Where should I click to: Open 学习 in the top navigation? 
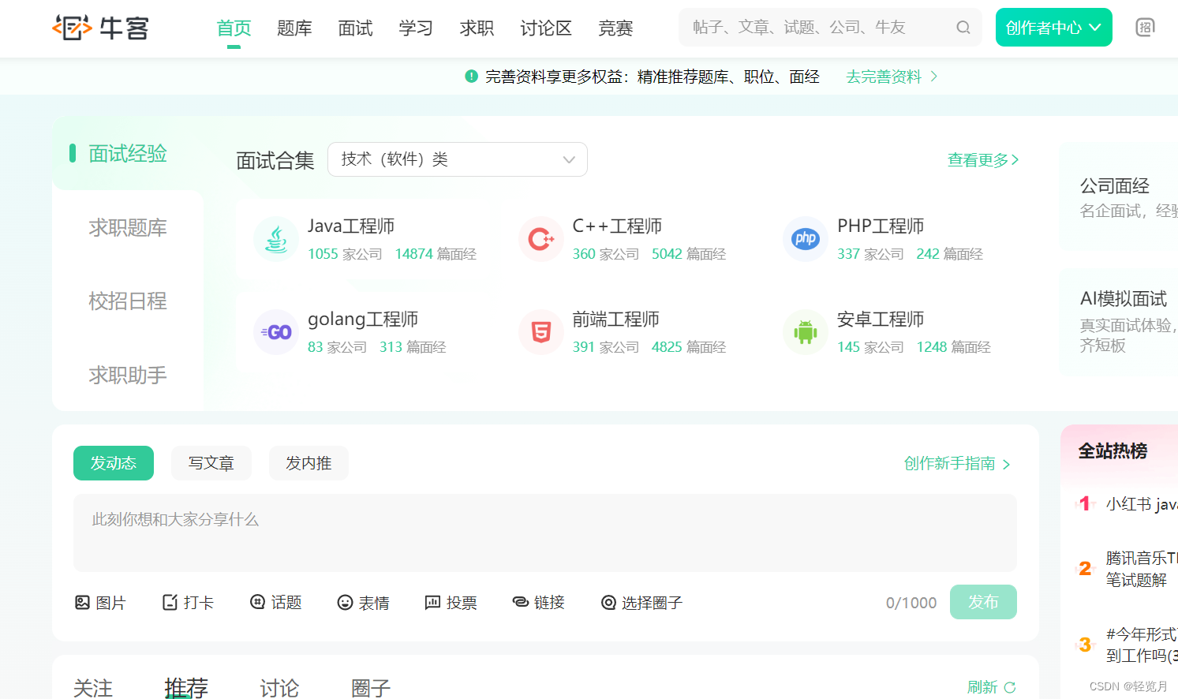click(416, 28)
